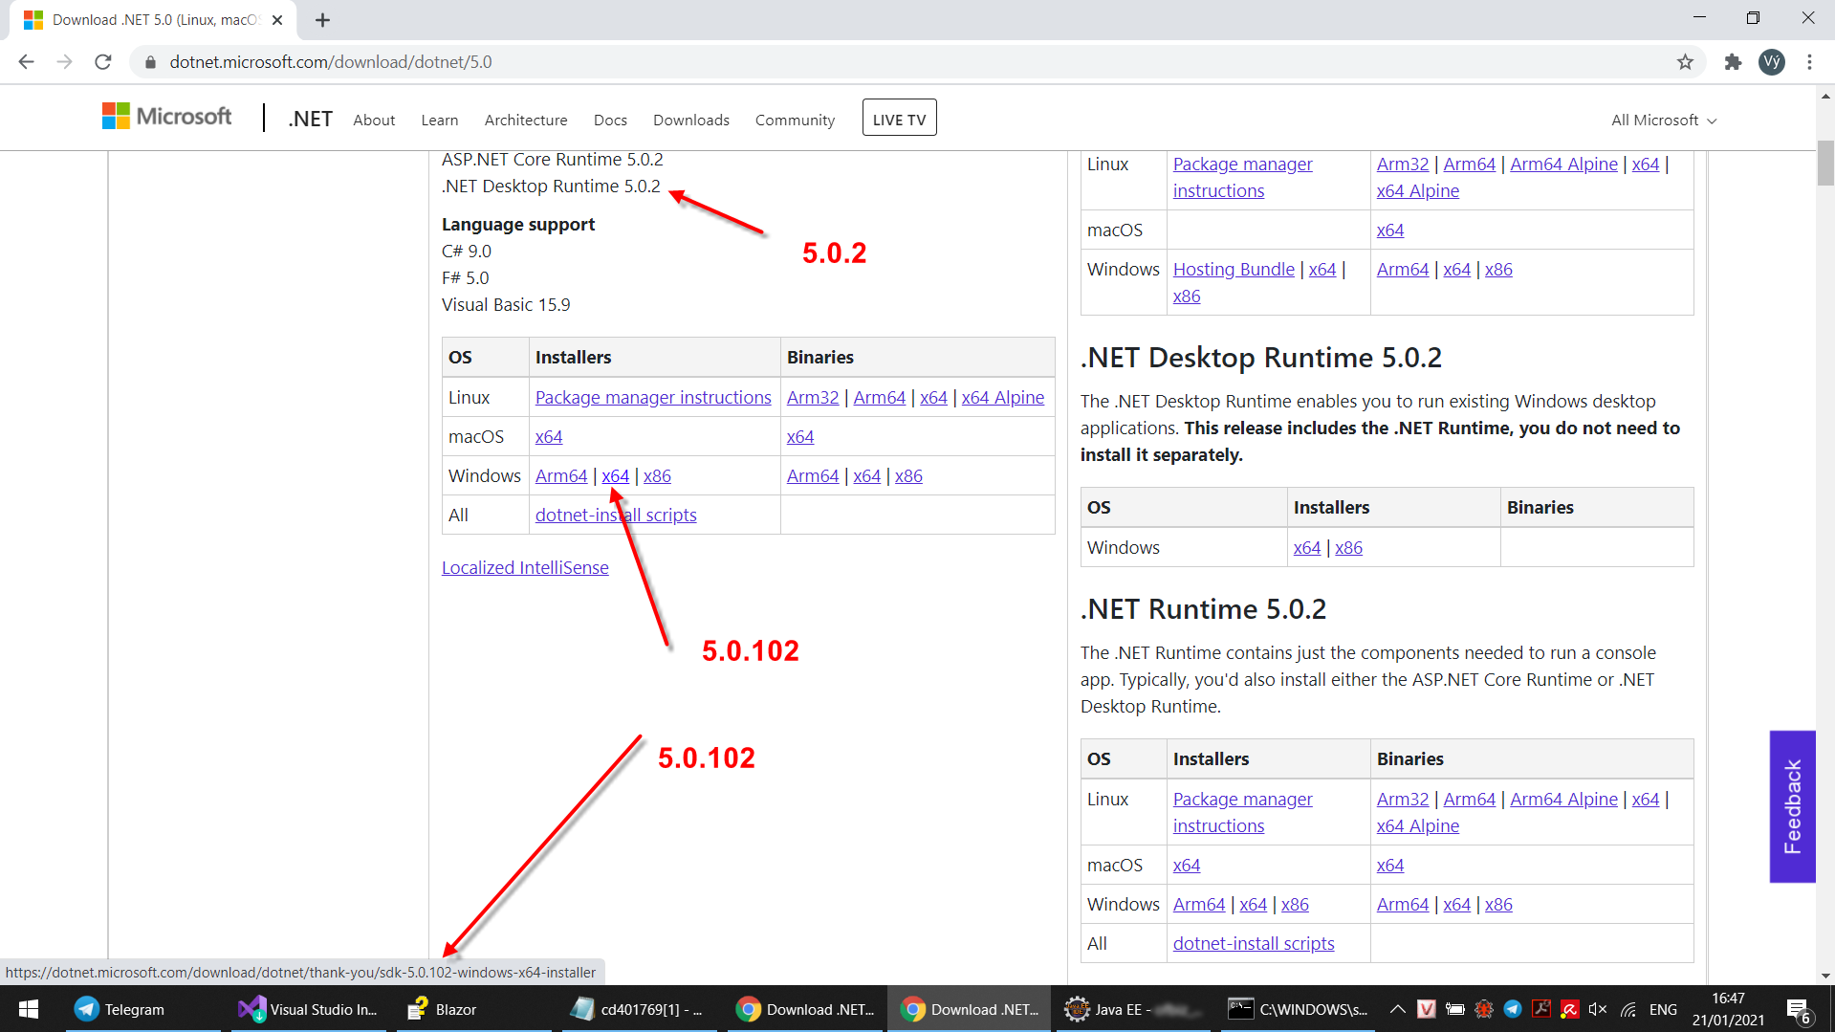Click the Microsoft logo
This screenshot has width=1835, height=1032.
pyautogui.click(x=165, y=115)
